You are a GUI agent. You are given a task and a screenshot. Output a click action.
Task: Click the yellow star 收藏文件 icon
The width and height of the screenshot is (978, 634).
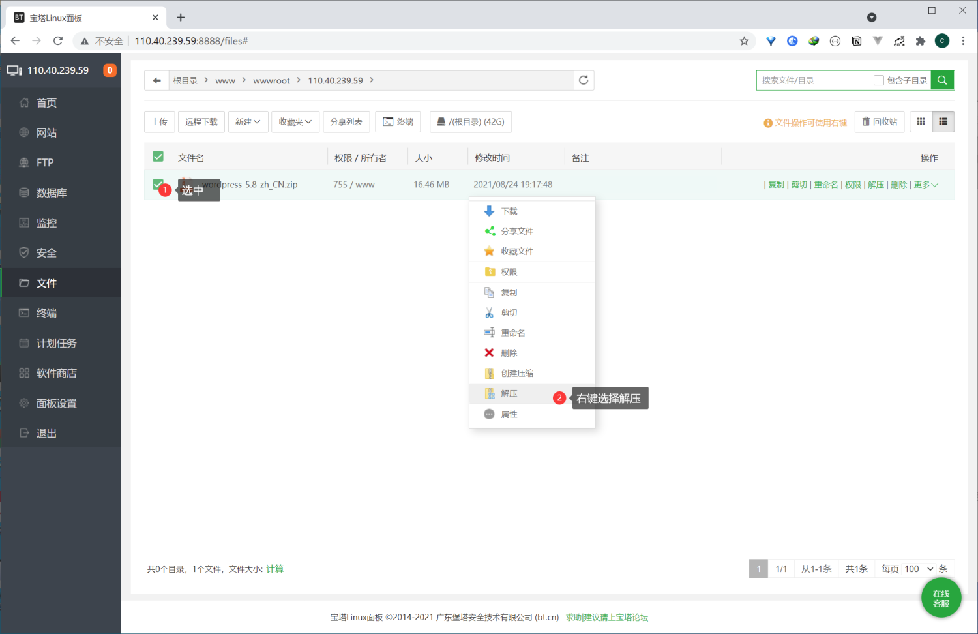(489, 251)
